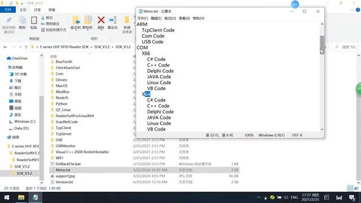Select the Menu.txt file row
Image resolution: width=361 pixels, height=203 pixels.
(144, 170)
